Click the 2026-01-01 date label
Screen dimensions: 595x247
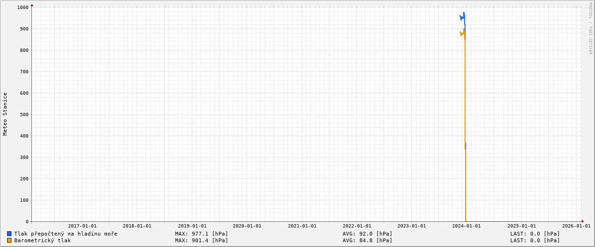576,226
